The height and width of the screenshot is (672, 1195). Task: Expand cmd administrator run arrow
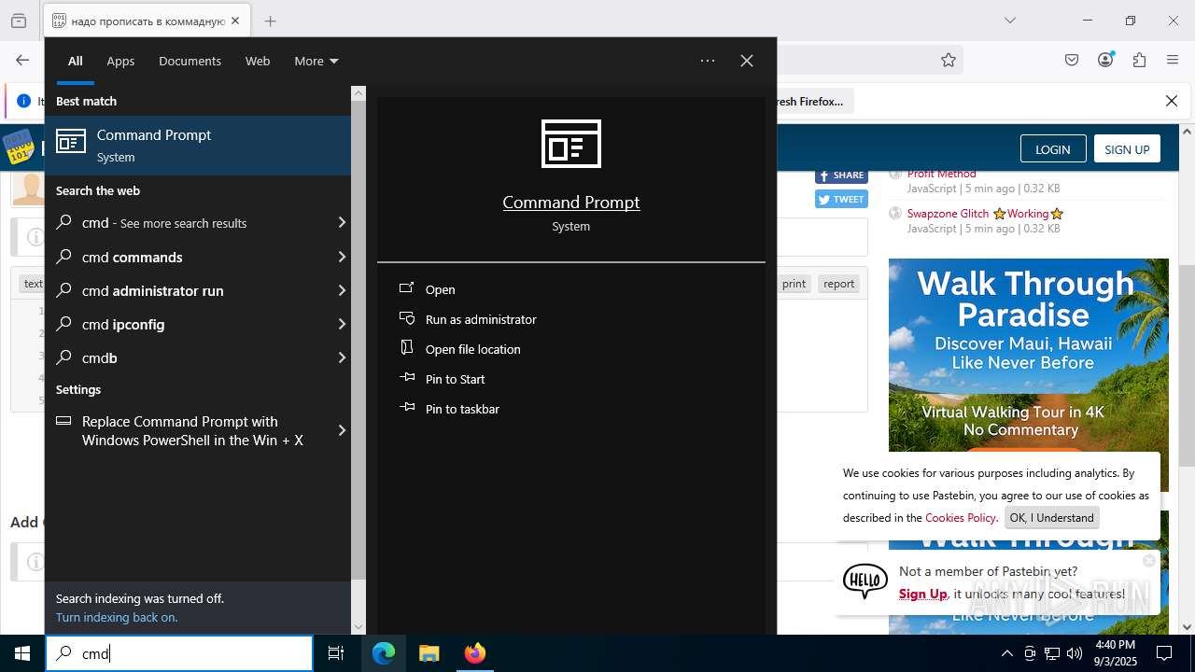tap(342, 290)
